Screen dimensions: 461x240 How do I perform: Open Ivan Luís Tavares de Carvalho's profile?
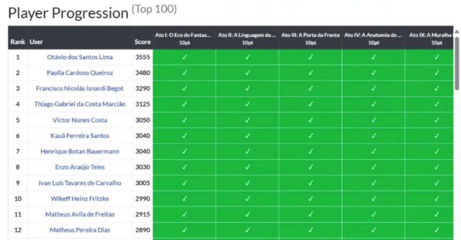pos(80,183)
